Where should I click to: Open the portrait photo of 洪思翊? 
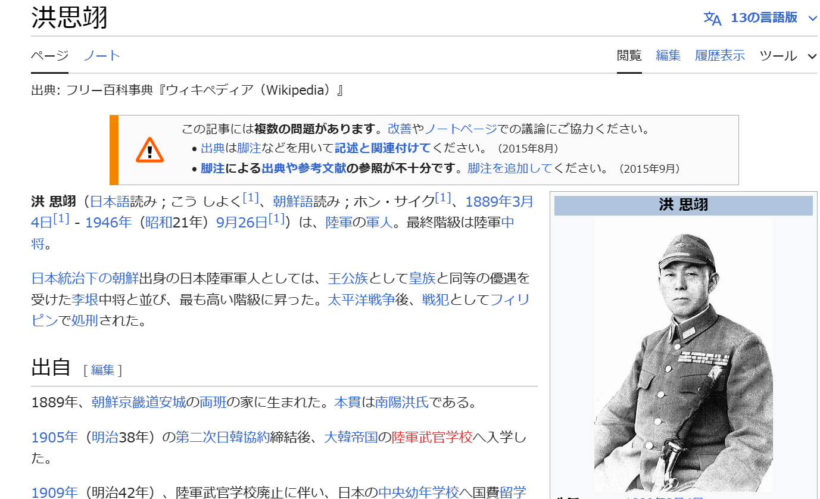pyautogui.click(x=683, y=354)
